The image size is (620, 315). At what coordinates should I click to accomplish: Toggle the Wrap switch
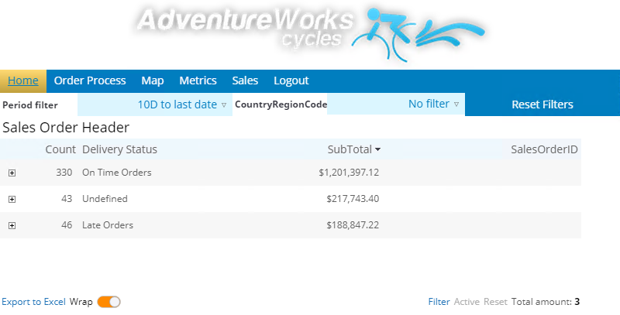[108, 302]
